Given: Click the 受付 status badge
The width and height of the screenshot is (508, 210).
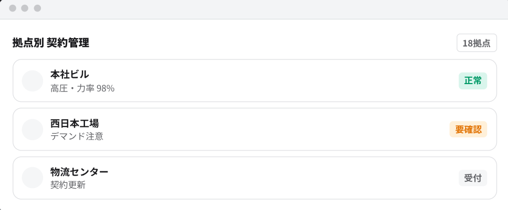Looking at the screenshot, I should (473, 178).
